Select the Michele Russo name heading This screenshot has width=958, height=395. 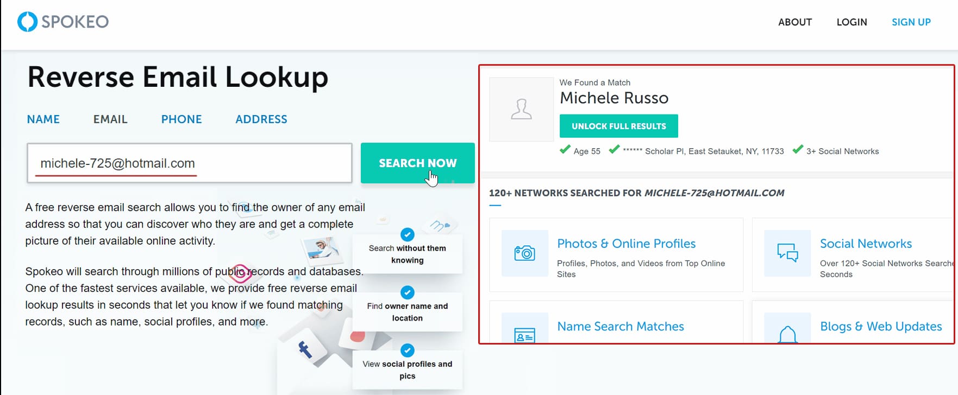pyautogui.click(x=614, y=98)
